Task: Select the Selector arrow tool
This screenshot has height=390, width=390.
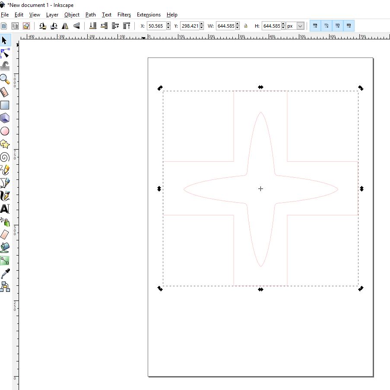Action: pyautogui.click(x=4, y=40)
